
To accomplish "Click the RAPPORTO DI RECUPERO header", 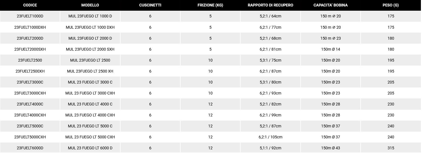I will (270, 5).
